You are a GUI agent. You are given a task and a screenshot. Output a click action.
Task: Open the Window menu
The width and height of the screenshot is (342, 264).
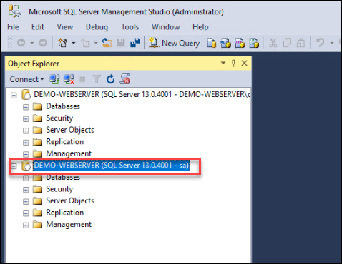[x=166, y=27]
